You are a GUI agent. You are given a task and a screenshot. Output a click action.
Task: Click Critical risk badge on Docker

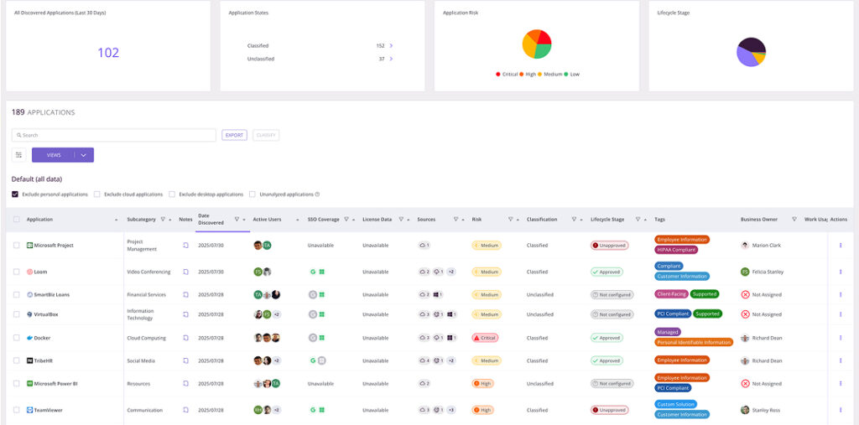click(x=485, y=338)
